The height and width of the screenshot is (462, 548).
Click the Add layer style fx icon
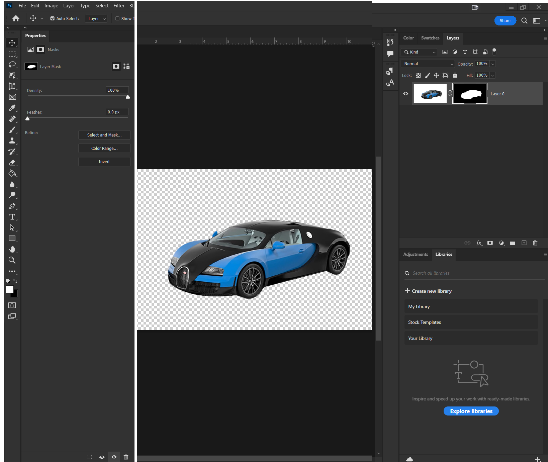click(x=479, y=243)
